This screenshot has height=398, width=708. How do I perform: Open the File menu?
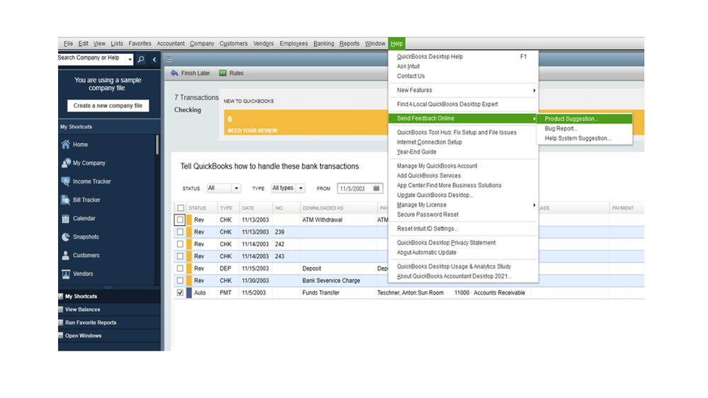[68, 43]
